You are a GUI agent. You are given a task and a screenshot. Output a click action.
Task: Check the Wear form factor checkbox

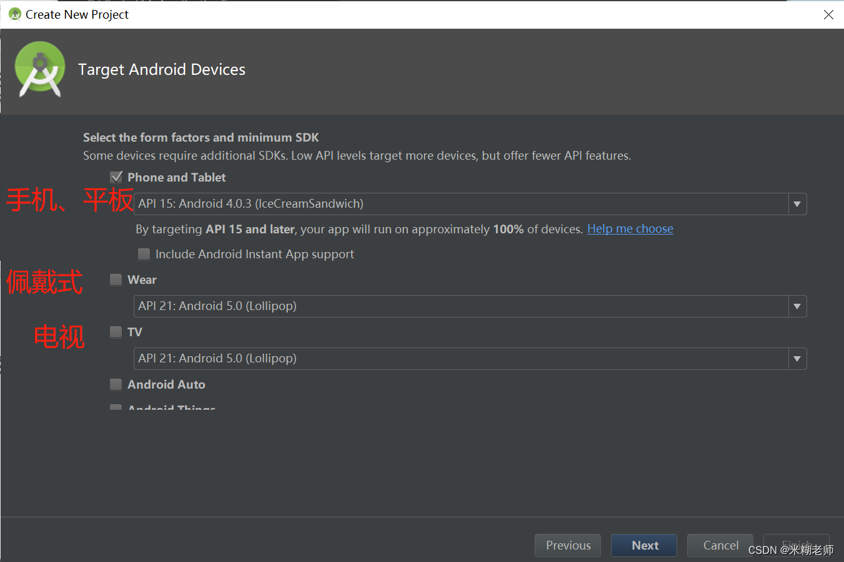click(116, 279)
